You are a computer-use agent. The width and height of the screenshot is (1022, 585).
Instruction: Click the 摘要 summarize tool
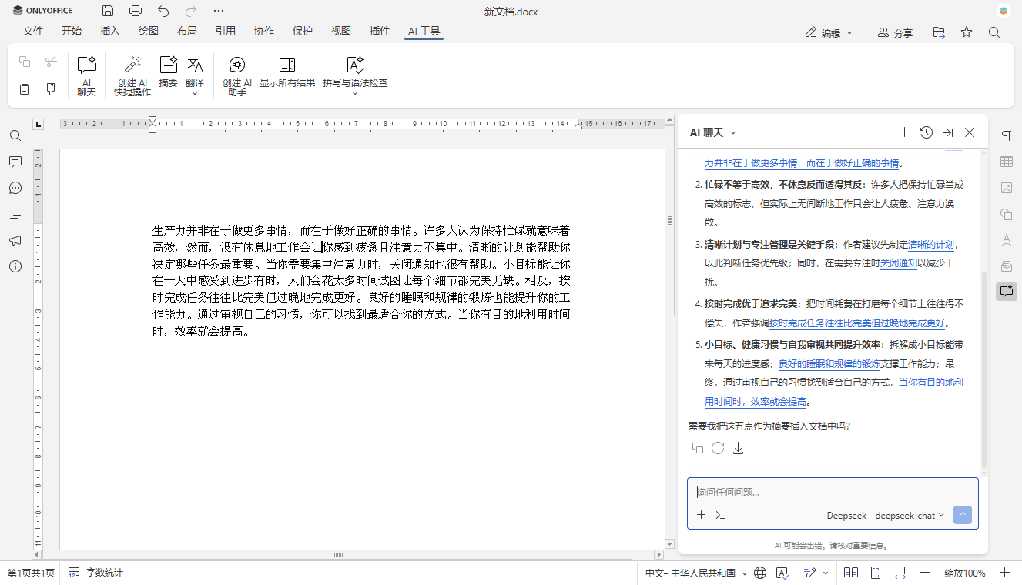(168, 72)
